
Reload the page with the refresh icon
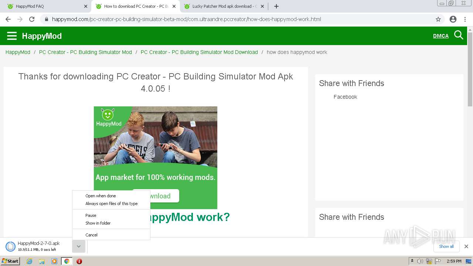tap(32, 19)
